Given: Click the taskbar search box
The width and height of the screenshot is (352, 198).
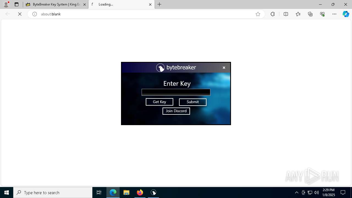Looking at the screenshot, I should tap(53, 193).
